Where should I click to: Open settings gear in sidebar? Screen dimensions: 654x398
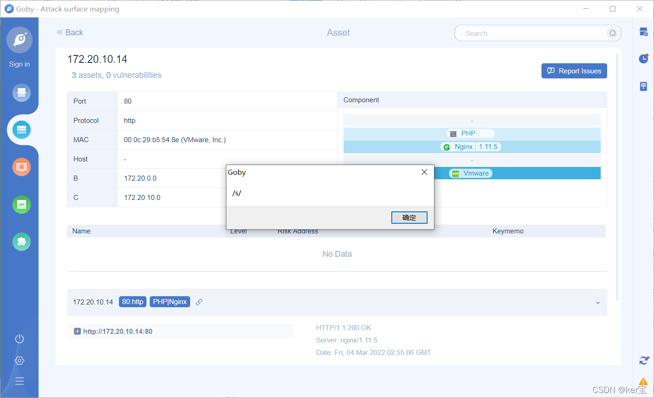pos(19,360)
